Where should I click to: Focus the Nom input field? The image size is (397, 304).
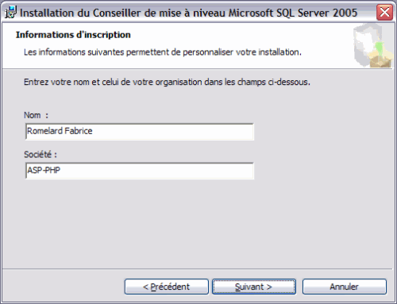(x=140, y=132)
